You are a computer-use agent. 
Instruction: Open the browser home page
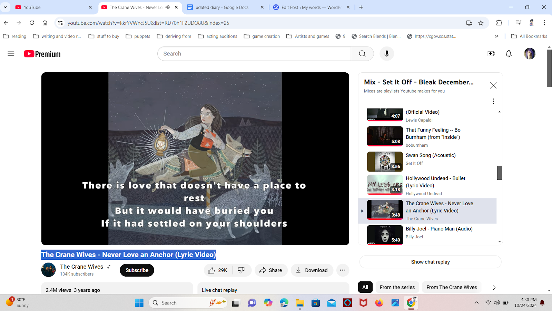click(45, 23)
